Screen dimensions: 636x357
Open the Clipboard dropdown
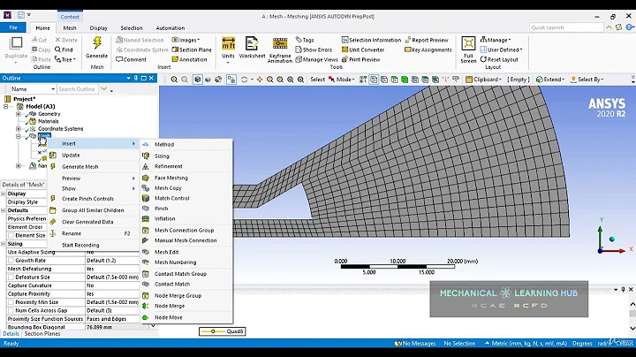pyautogui.click(x=483, y=80)
